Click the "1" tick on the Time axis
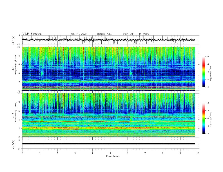 (40, 153)
